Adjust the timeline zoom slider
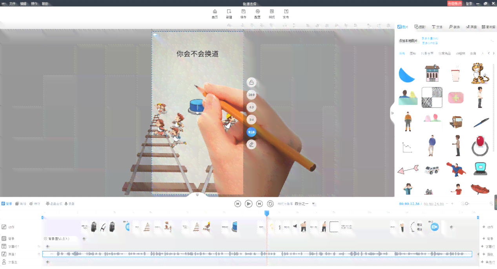 pyautogui.click(x=466, y=203)
